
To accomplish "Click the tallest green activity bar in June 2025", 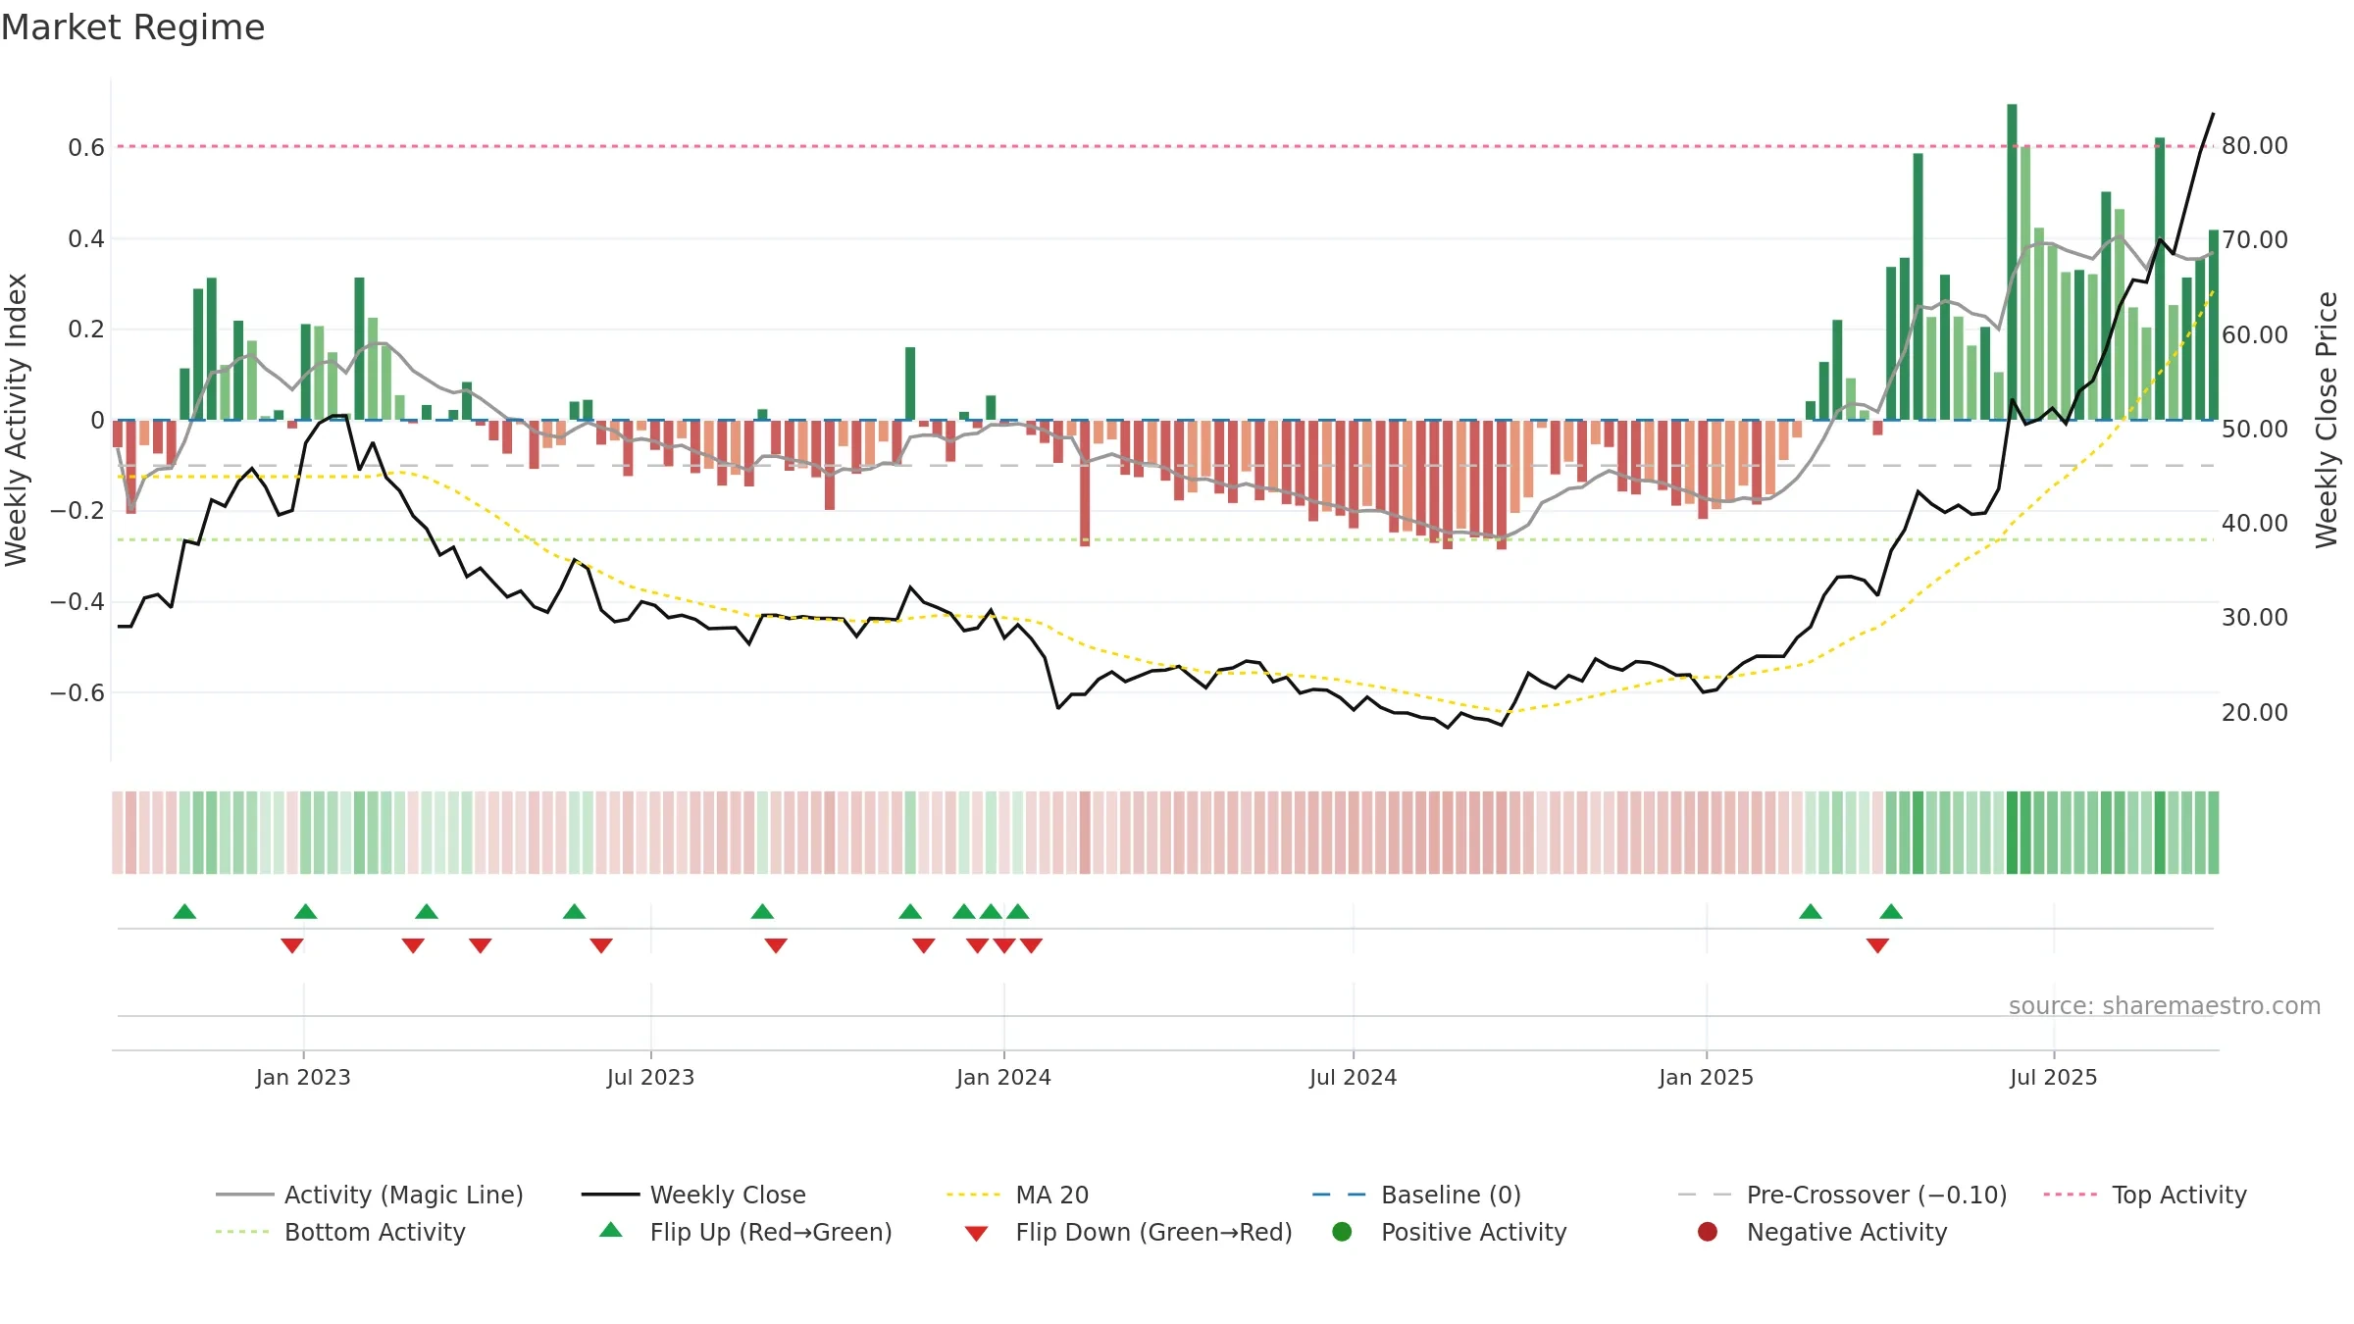I will (2012, 262).
